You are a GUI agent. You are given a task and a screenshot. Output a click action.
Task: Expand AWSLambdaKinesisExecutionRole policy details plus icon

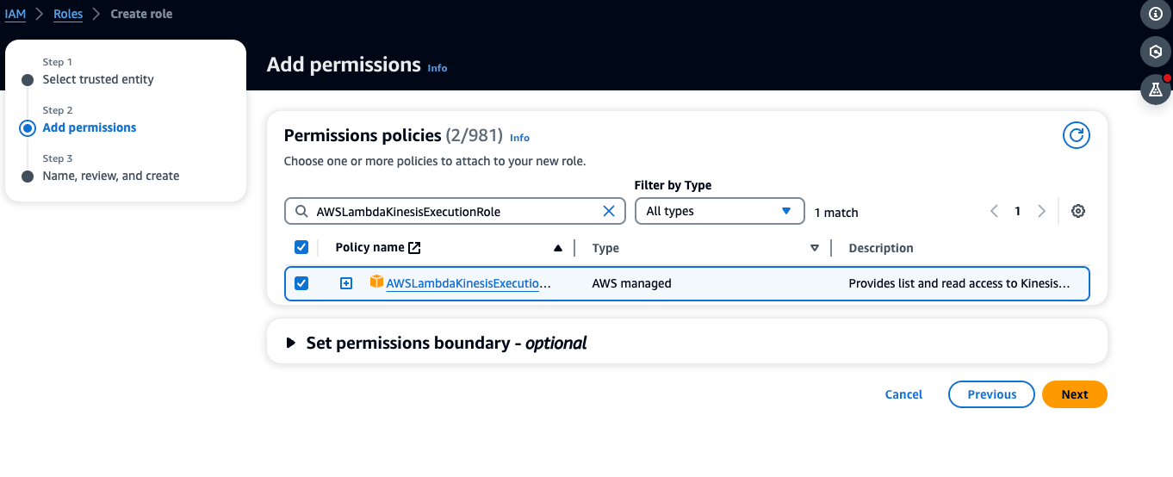(x=346, y=283)
